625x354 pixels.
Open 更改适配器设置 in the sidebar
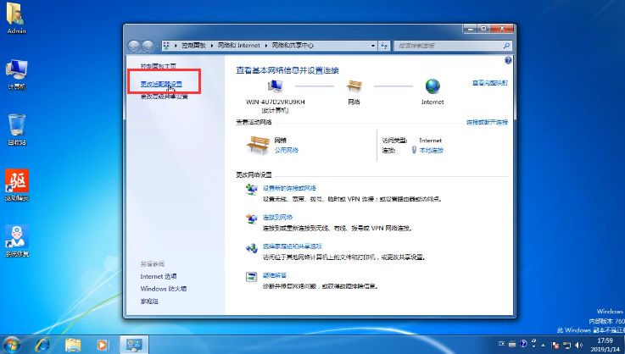pos(161,84)
